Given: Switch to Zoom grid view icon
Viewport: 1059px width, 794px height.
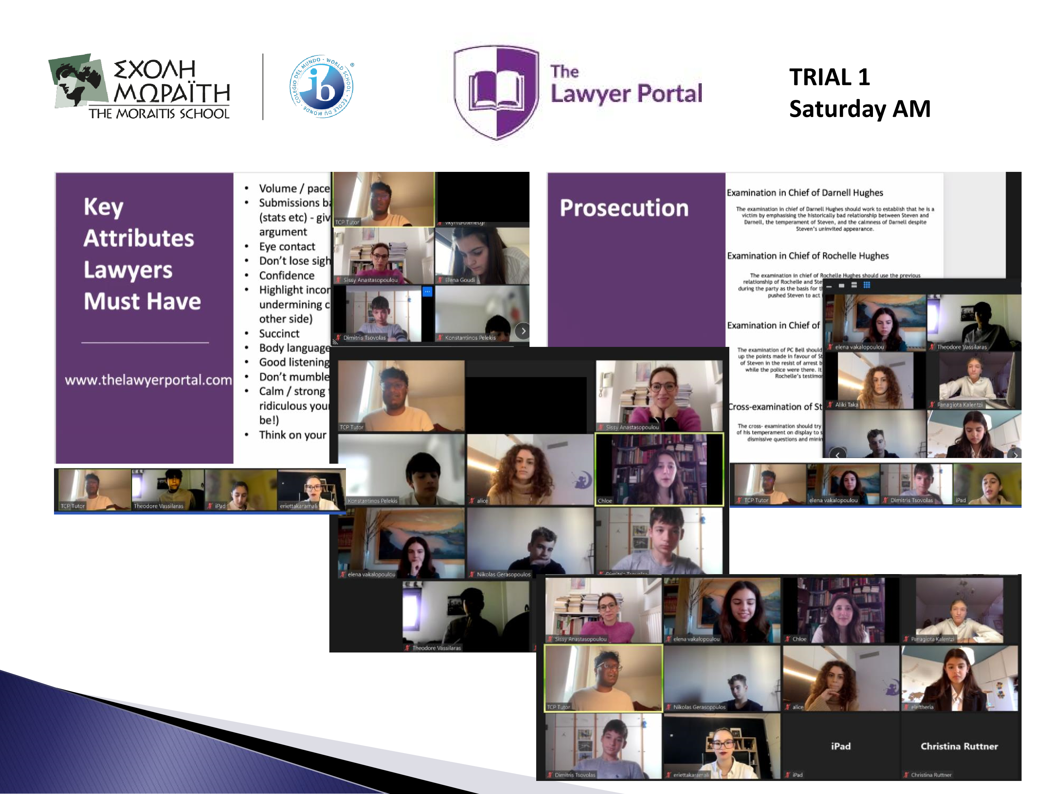Looking at the screenshot, I should coord(867,285).
